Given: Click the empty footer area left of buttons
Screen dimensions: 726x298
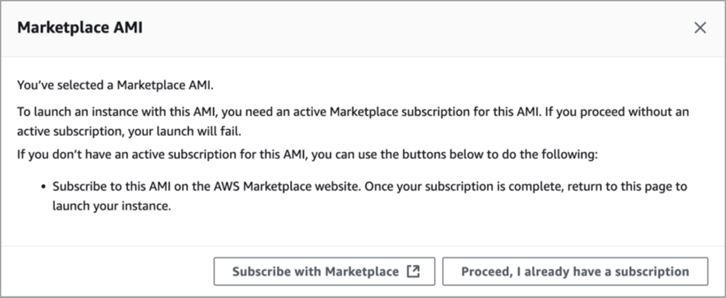Looking at the screenshot, I should pyautogui.click(x=108, y=271).
